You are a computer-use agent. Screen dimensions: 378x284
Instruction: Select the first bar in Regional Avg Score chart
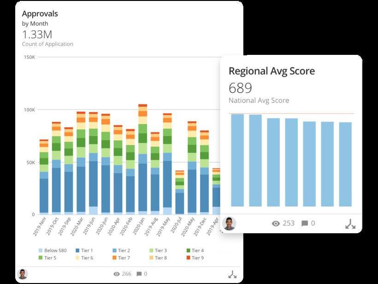(x=237, y=160)
